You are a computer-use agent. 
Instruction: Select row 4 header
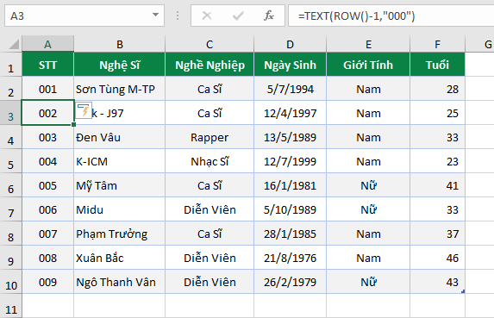pyautogui.click(x=11, y=137)
